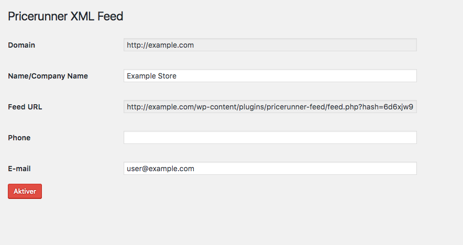463x245 pixels.
Task: Focus the empty Phone input field
Action: [x=270, y=138]
